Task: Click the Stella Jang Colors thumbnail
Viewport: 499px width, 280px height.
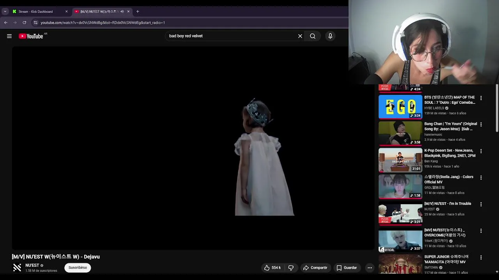Action: pos(400,186)
